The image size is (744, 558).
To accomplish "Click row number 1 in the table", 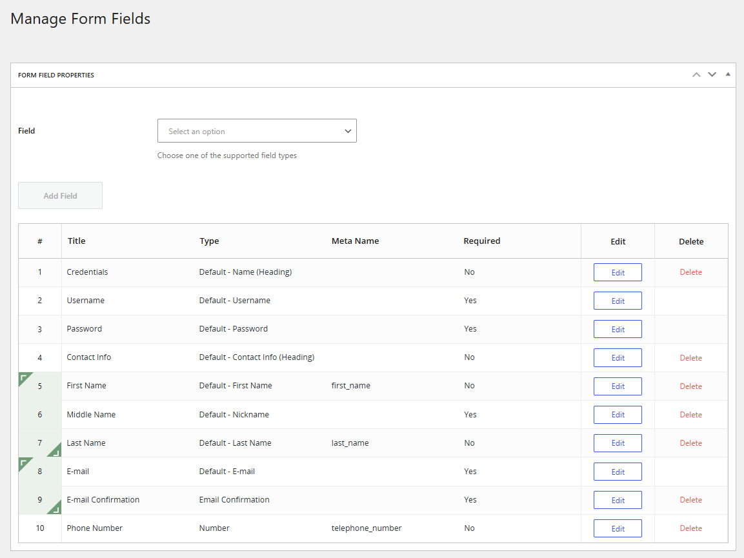I will point(40,272).
